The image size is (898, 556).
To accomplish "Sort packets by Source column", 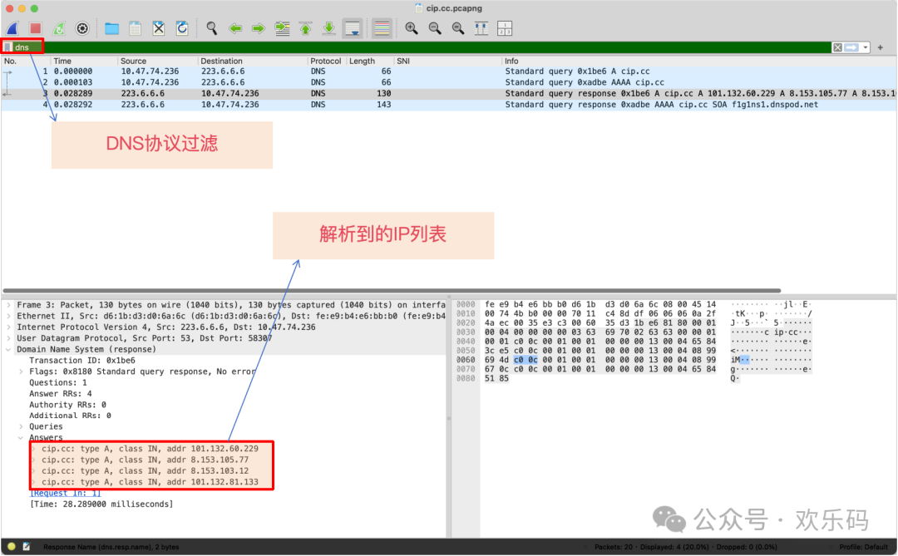I will 157,61.
